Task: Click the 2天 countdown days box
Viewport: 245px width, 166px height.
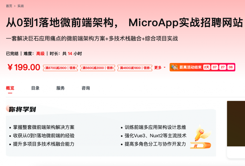Action: pyautogui.click(x=206, y=67)
